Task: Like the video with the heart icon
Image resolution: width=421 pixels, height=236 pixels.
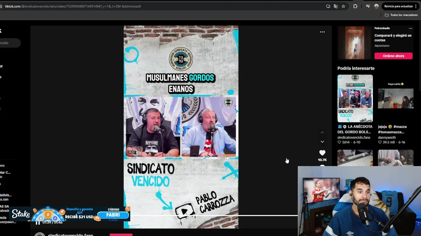Action: [x=322, y=153]
